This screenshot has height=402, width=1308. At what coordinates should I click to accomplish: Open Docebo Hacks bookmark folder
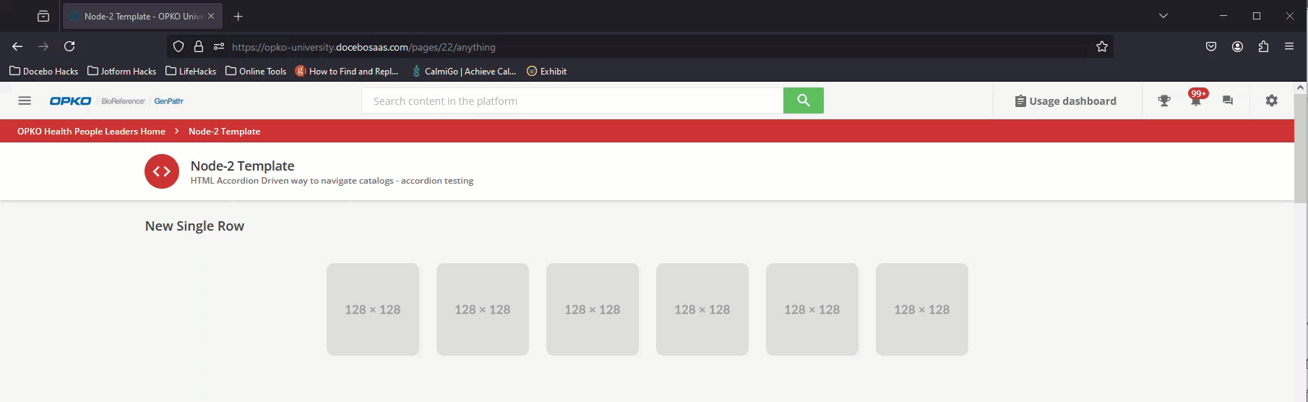coord(43,71)
